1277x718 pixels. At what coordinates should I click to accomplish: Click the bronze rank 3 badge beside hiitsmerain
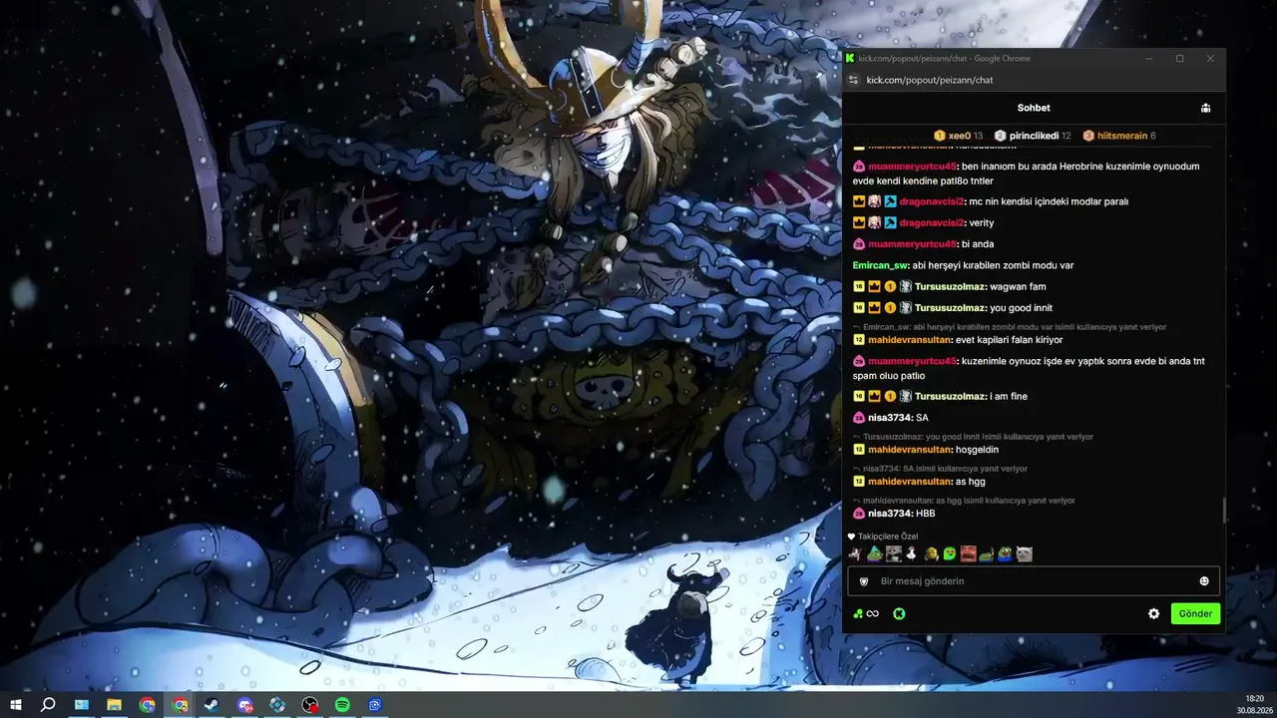point(1088,136)
